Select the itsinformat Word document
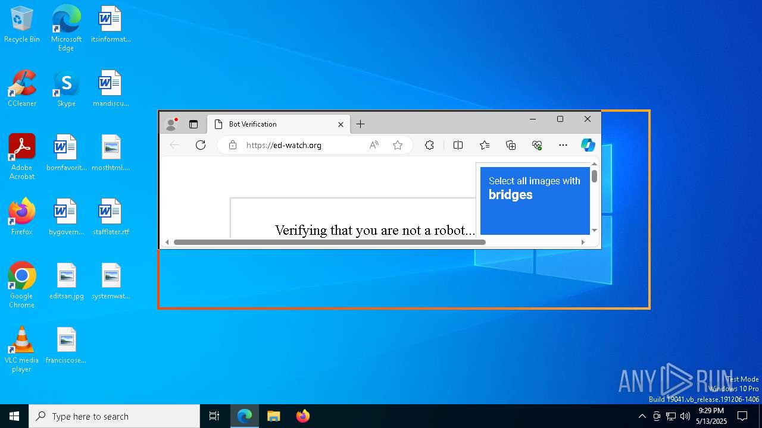 coord(111,24)
